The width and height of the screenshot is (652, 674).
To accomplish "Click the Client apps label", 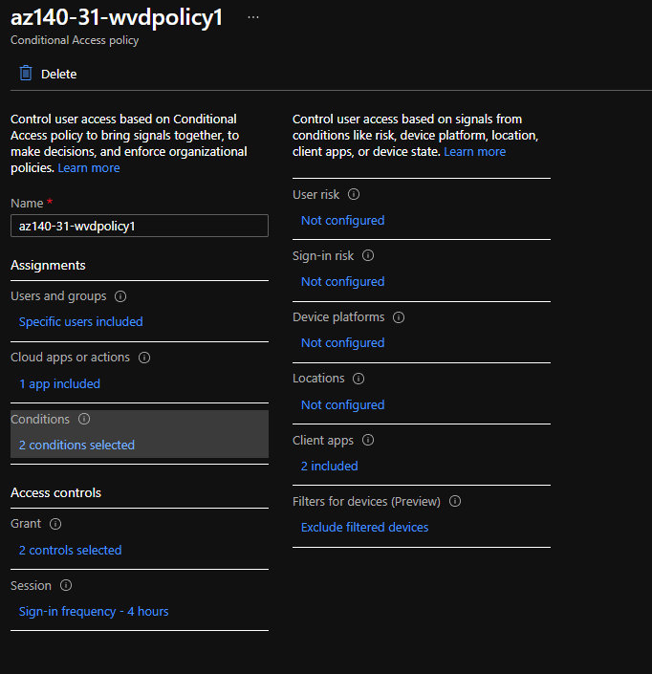I will (x=323, y=441).
